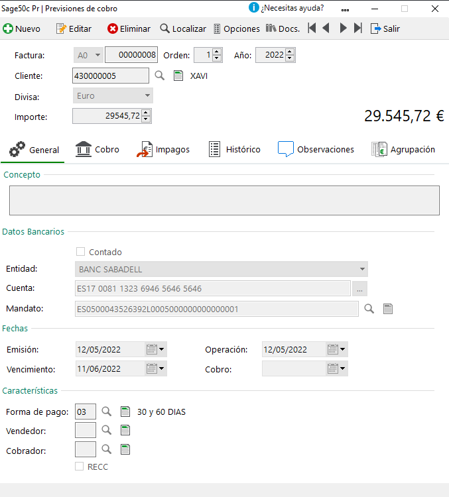
Task: Open the Forma de pago record sheet icon
Action: [x=125, y=412]
